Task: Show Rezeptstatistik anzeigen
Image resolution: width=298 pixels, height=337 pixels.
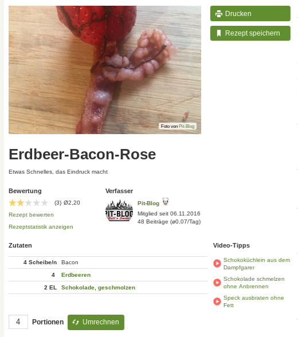Action: [41, 227]
